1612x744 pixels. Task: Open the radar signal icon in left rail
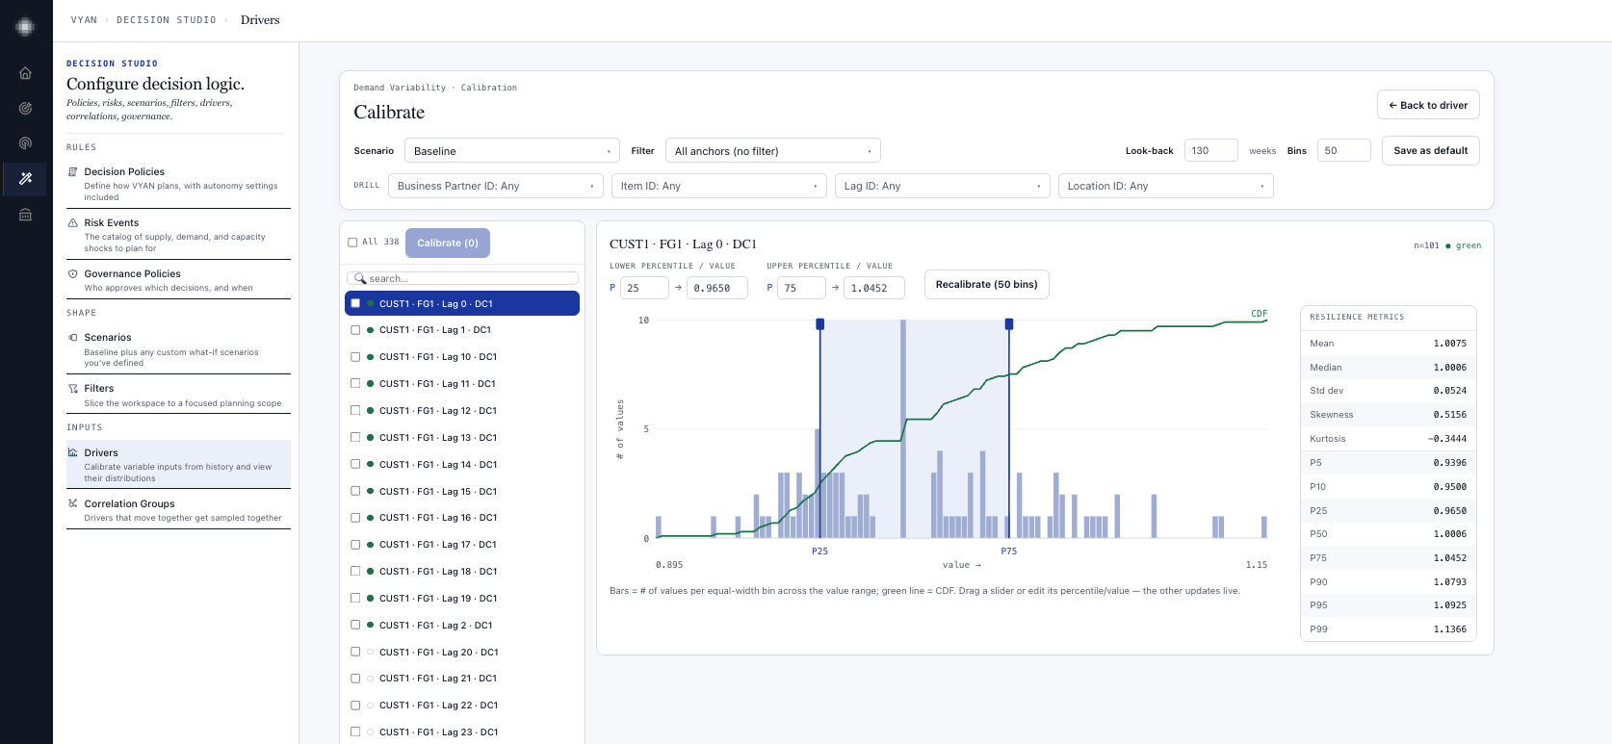click(26, 143)
